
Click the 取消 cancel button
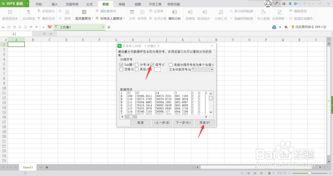141,123
